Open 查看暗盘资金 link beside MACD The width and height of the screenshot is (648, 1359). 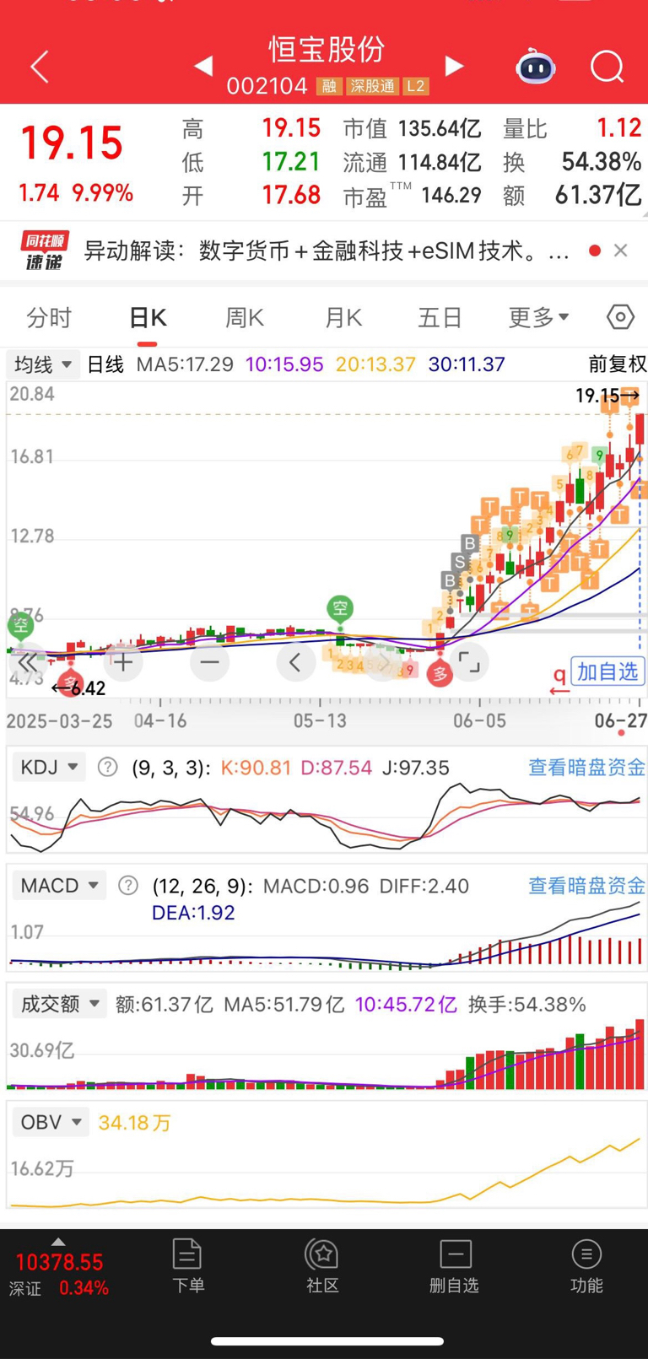click(586, 885)
